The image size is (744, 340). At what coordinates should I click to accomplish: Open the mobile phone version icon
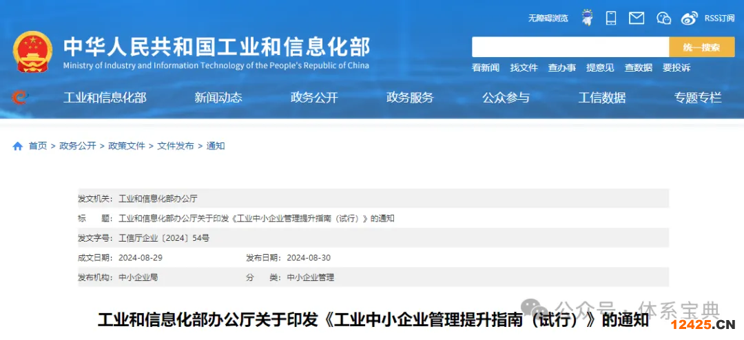(611, 18)
